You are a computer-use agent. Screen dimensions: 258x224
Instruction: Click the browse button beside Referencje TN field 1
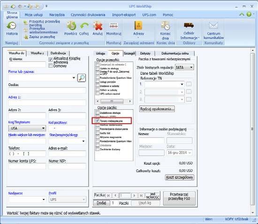[189, 84]
